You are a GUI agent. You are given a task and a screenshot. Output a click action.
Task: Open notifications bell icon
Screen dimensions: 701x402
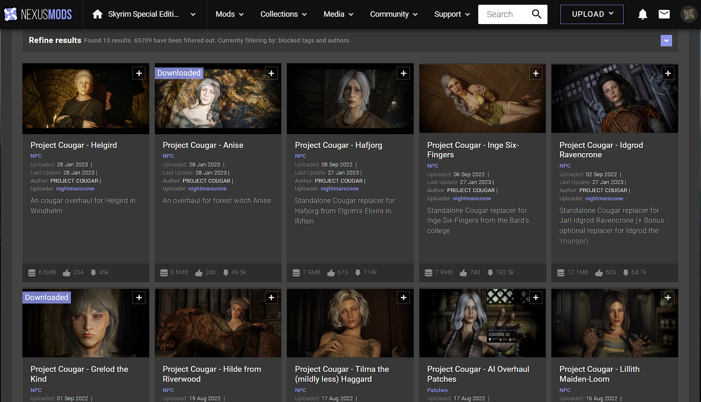point(643,14)
